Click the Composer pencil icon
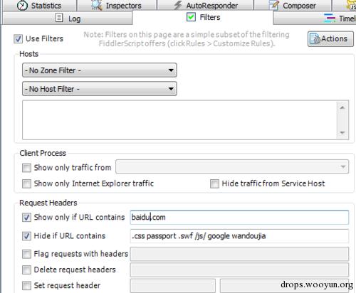 [x=274, y=5]
